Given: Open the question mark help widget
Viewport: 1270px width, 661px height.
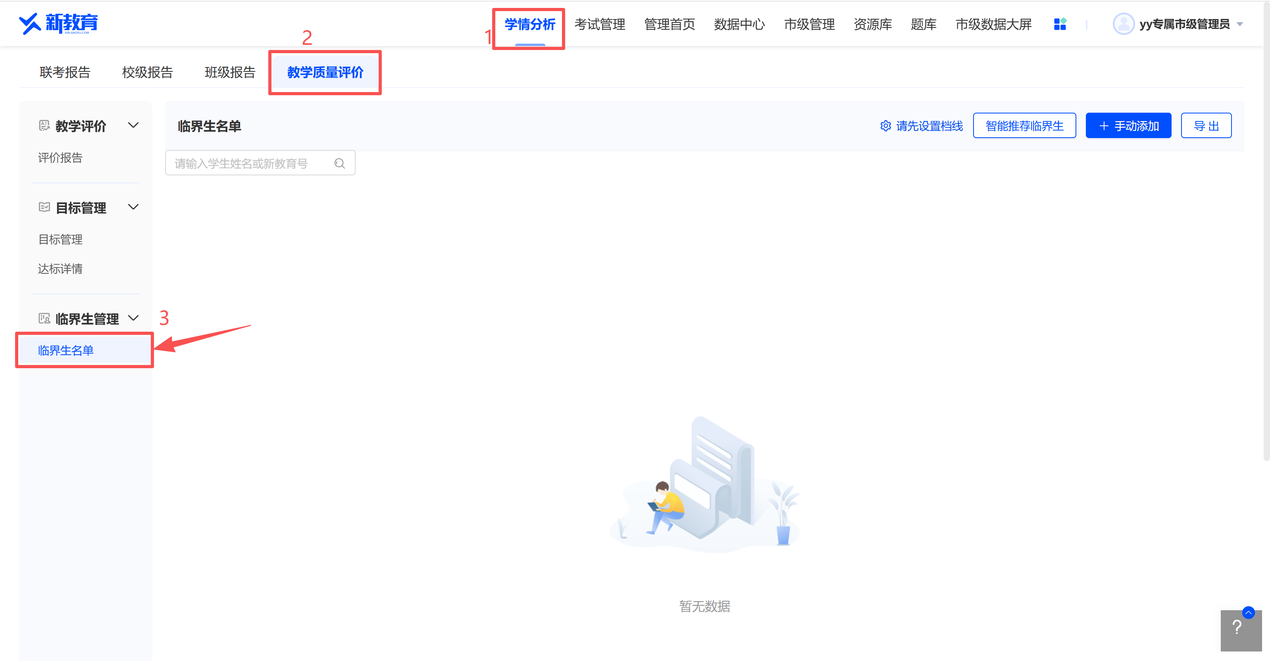Looking at the screenshot, I should point(1237,628).
